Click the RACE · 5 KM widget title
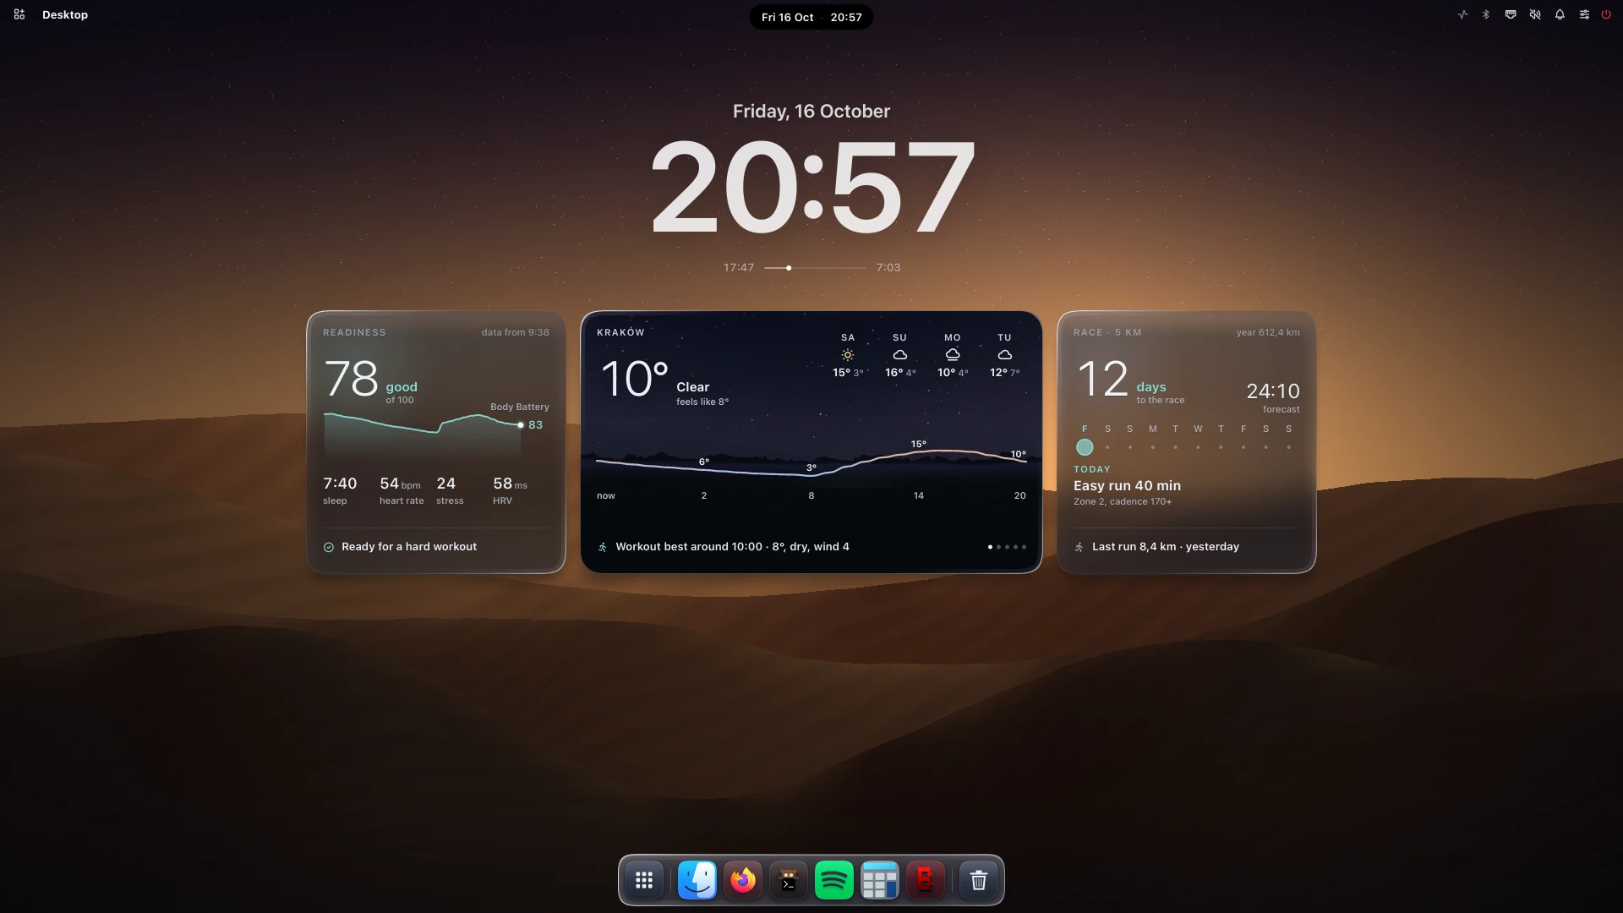Image resolution: width=1623 pixels, height=913 pixels. [1107, 332]
